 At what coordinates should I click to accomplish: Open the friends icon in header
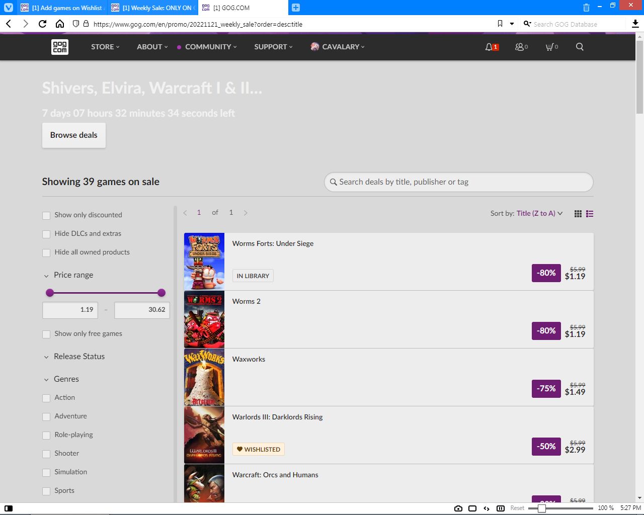click(520, 47)
